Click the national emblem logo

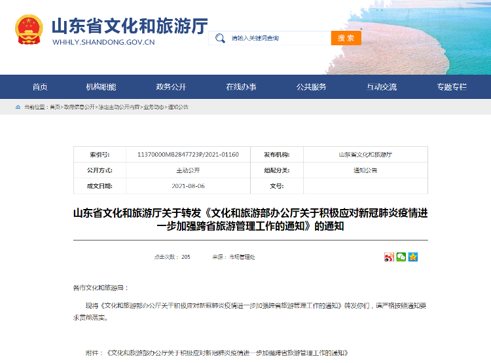tap(29, 29)
